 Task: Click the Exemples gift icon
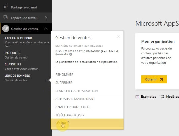[x=137, y=97]
